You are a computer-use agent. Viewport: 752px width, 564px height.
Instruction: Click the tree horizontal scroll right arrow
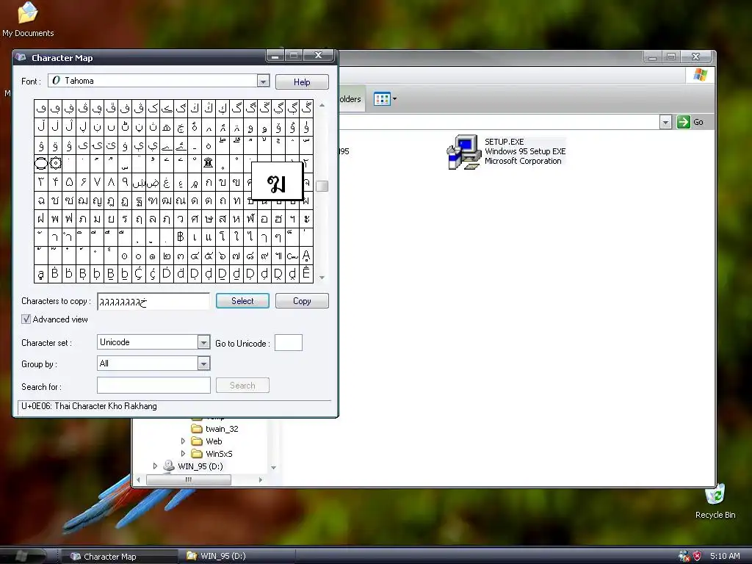(261, 480)
